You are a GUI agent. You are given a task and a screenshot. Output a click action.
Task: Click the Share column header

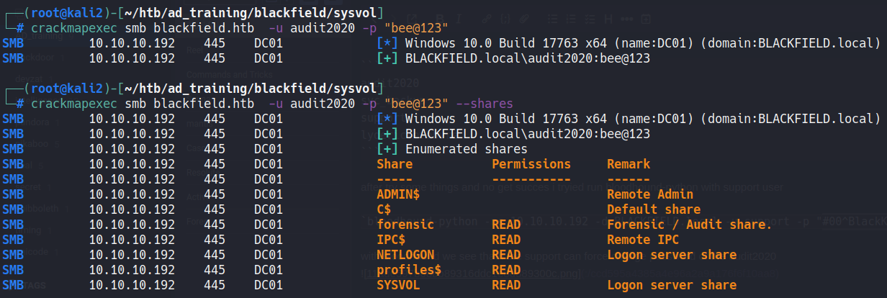tap(395, 164)
